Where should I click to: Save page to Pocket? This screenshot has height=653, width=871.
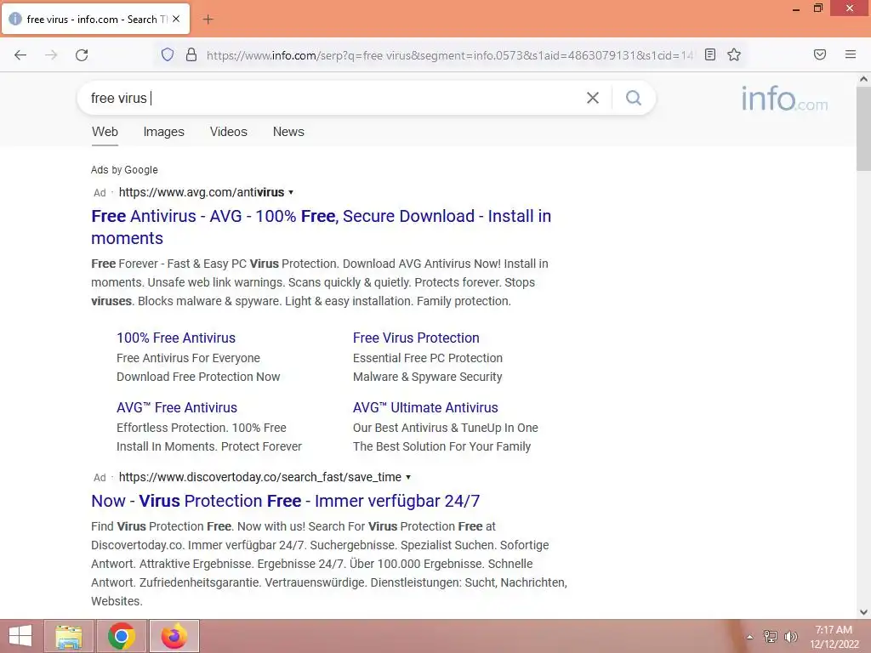coord(820,54)
